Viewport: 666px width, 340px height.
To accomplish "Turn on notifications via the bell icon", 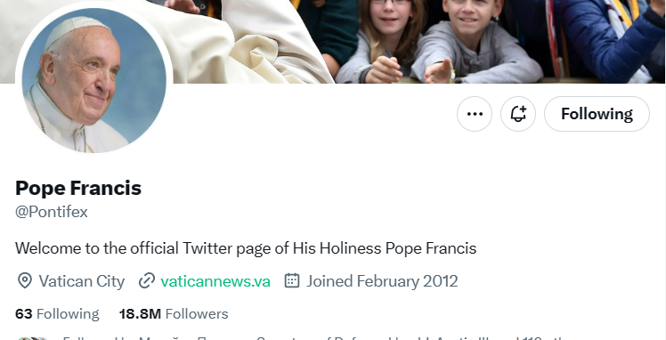I will pos(518,114).
